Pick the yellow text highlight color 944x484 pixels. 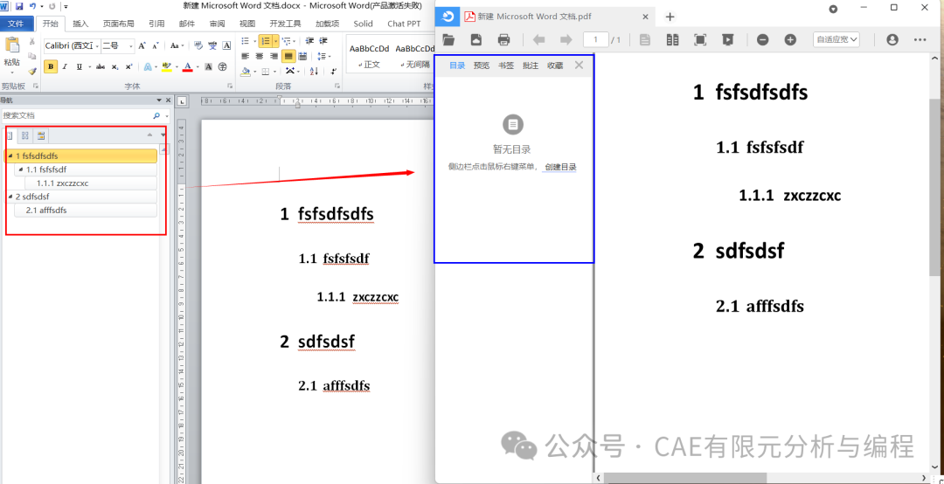coord(167,66)
